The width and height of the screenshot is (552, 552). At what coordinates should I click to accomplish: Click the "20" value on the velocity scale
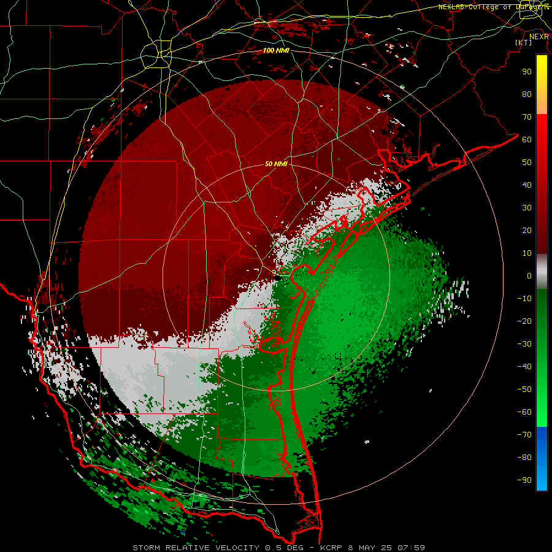click(527, 231)
